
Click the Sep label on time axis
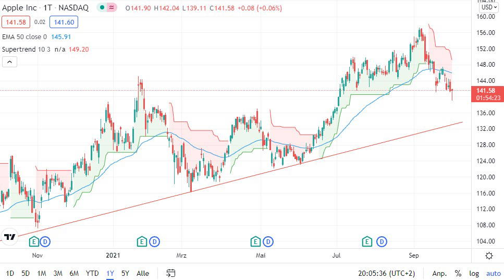(x=414, y=255)
